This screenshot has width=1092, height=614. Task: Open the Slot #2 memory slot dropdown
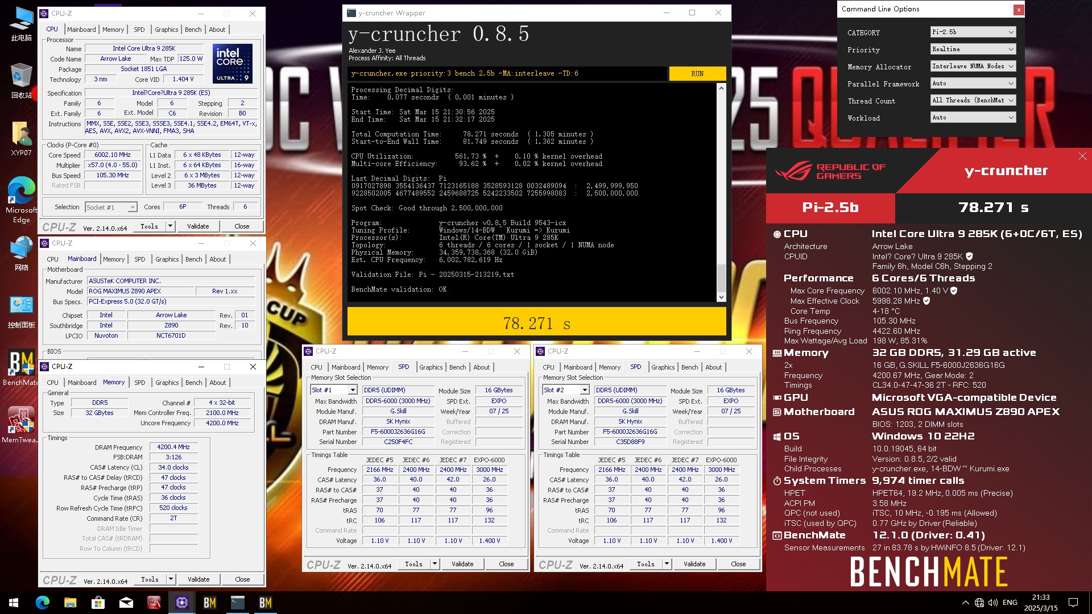(566, 390)
